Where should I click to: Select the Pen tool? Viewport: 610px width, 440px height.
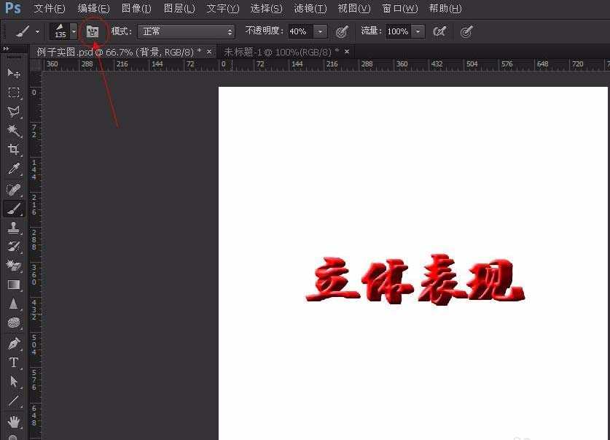click(x=13, y=343)
